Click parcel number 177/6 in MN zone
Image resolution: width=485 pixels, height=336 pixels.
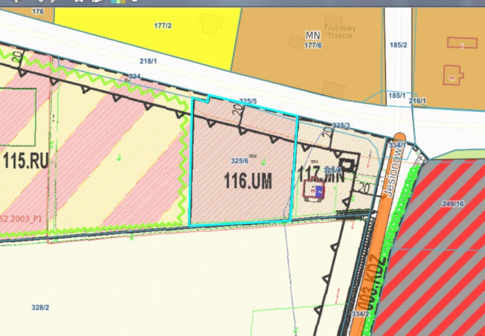coord(313,45)
